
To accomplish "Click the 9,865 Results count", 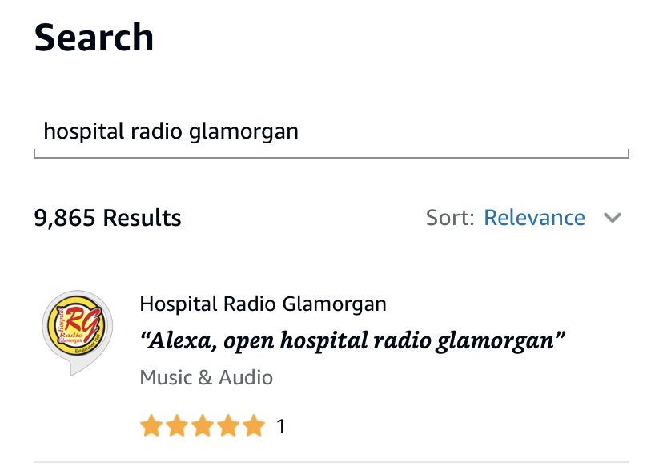I will tap(107, 218).
